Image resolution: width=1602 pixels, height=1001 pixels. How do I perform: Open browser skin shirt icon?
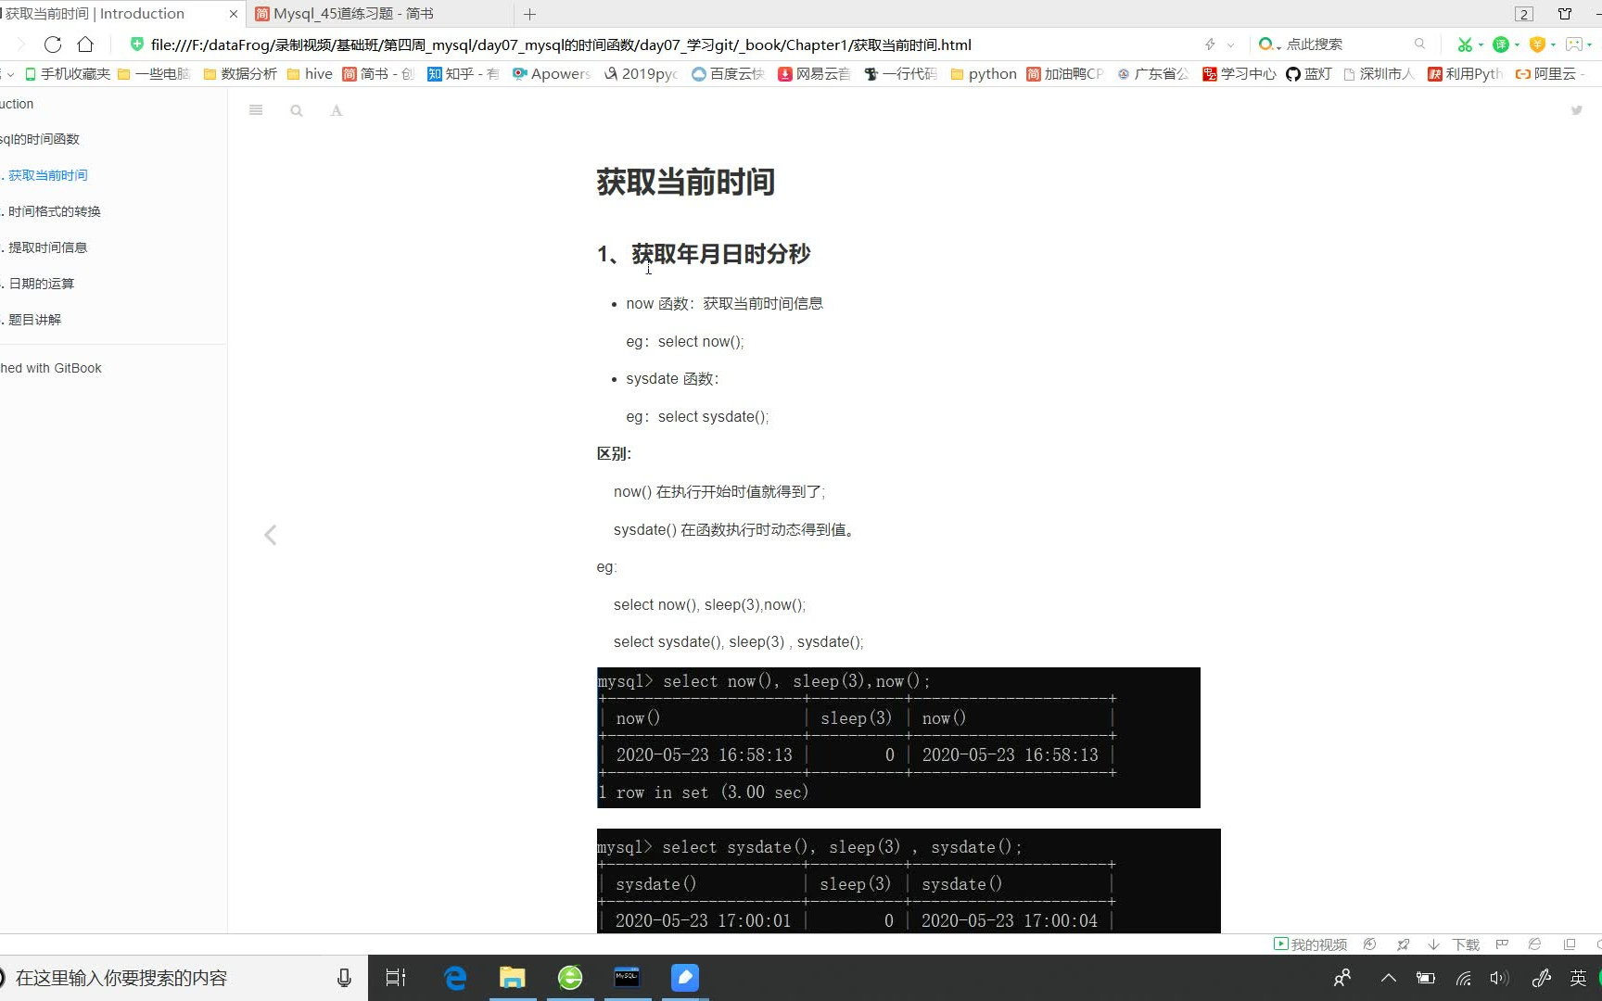coord(1564,14)
